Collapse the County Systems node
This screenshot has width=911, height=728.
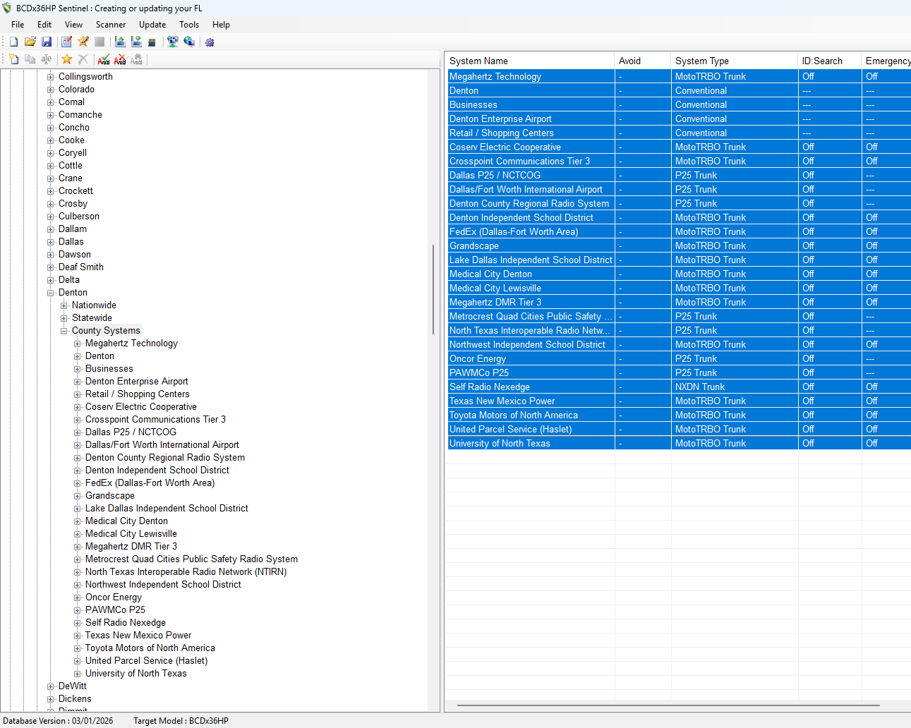tap(64, 331)
